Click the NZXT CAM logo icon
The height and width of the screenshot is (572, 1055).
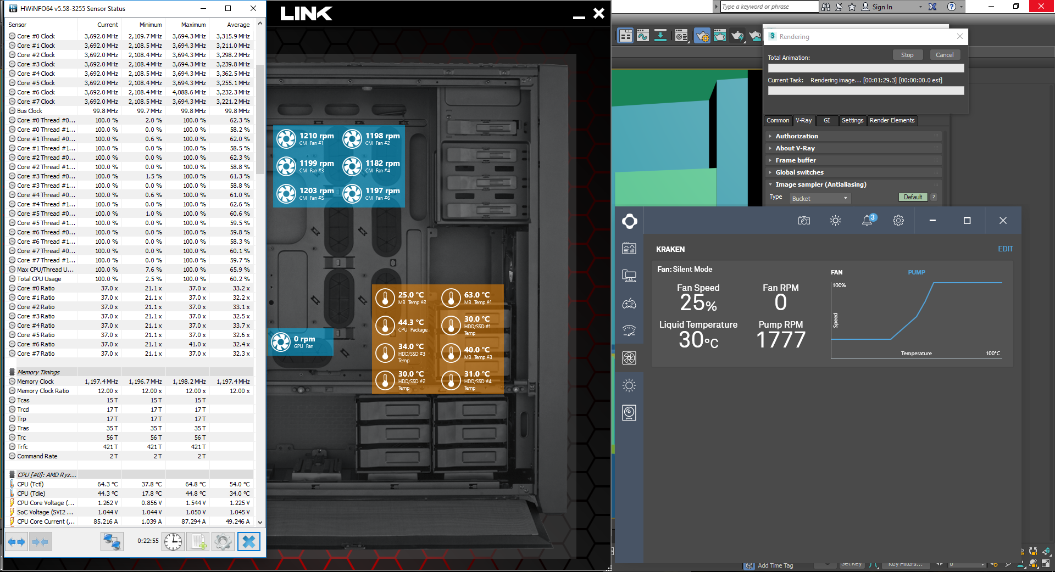[x=629, y=221]
